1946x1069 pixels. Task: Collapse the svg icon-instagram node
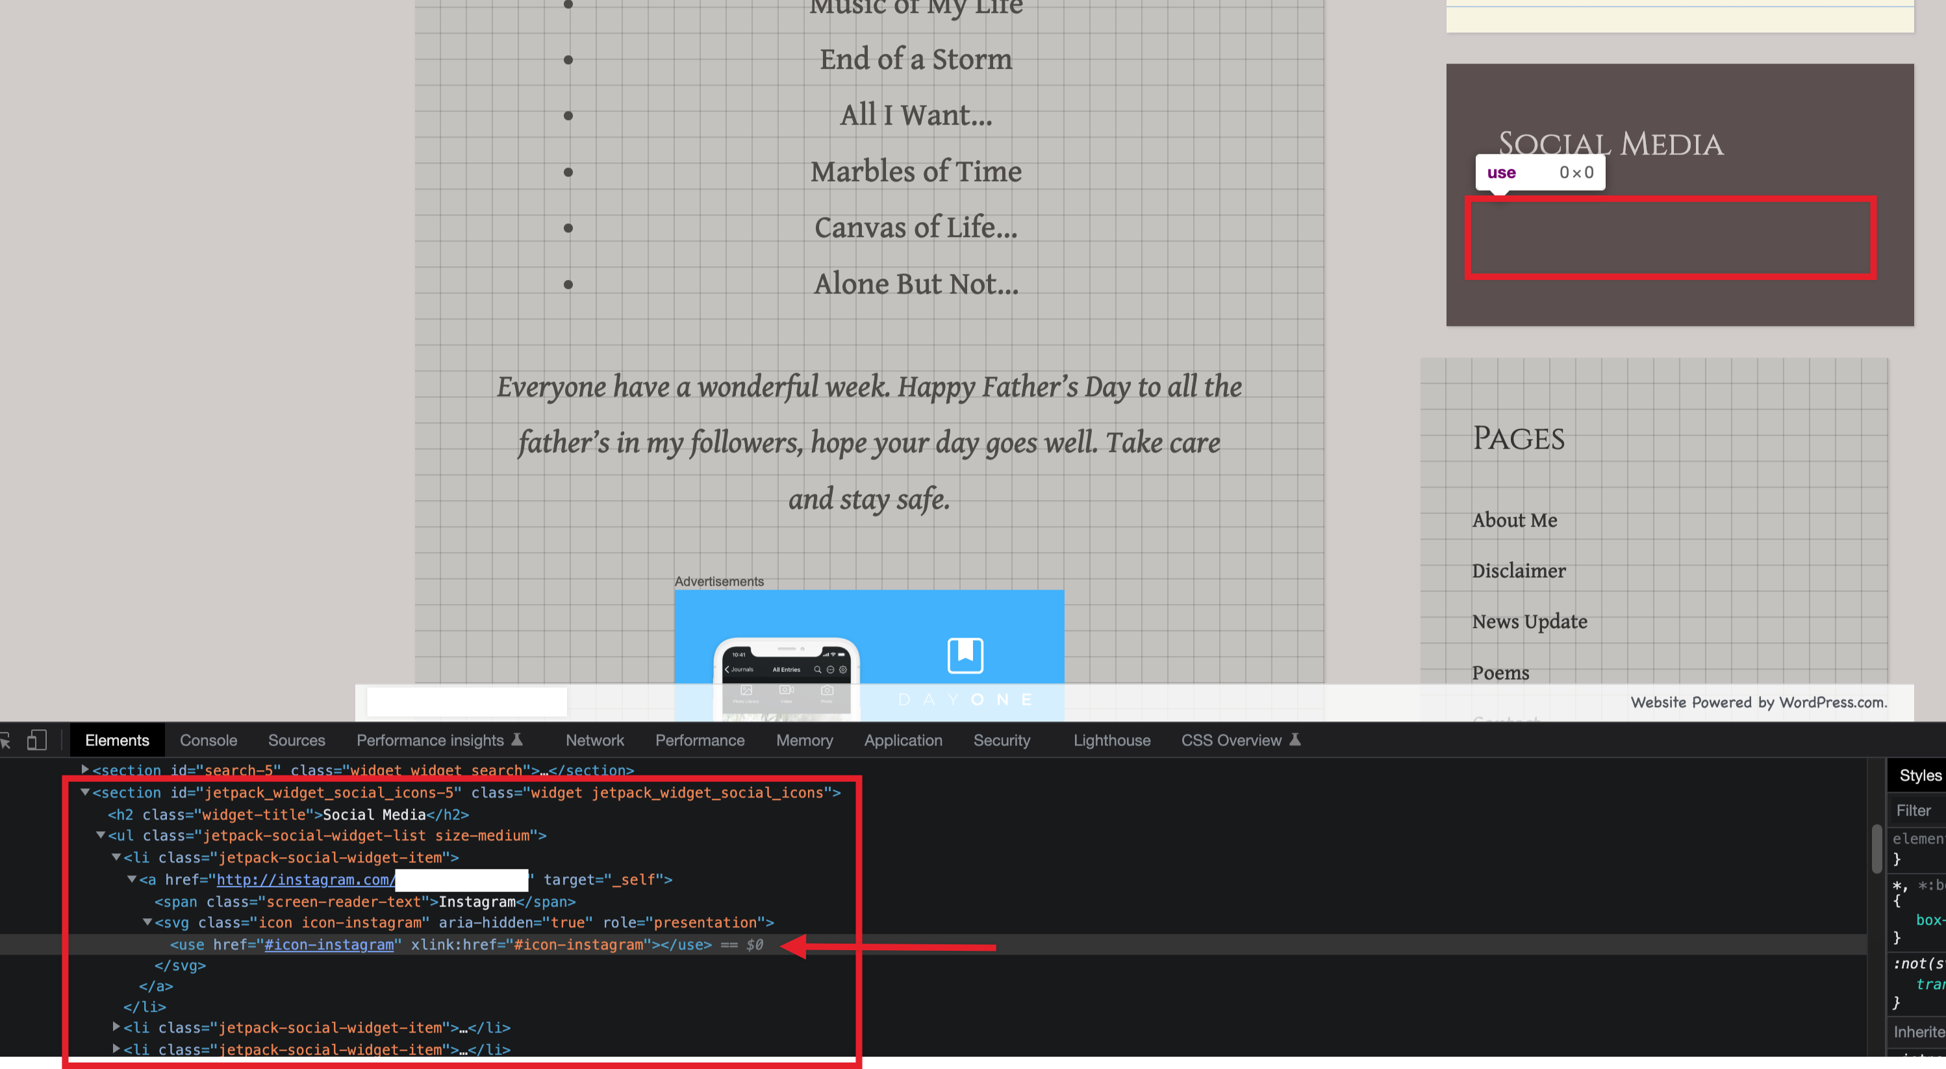point(148,922)
